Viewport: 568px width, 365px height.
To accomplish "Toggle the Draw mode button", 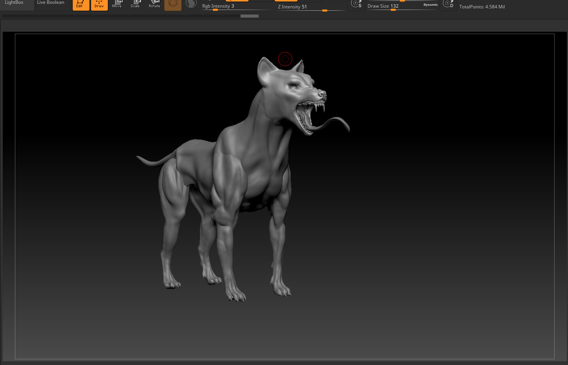I will click(99, 5).
